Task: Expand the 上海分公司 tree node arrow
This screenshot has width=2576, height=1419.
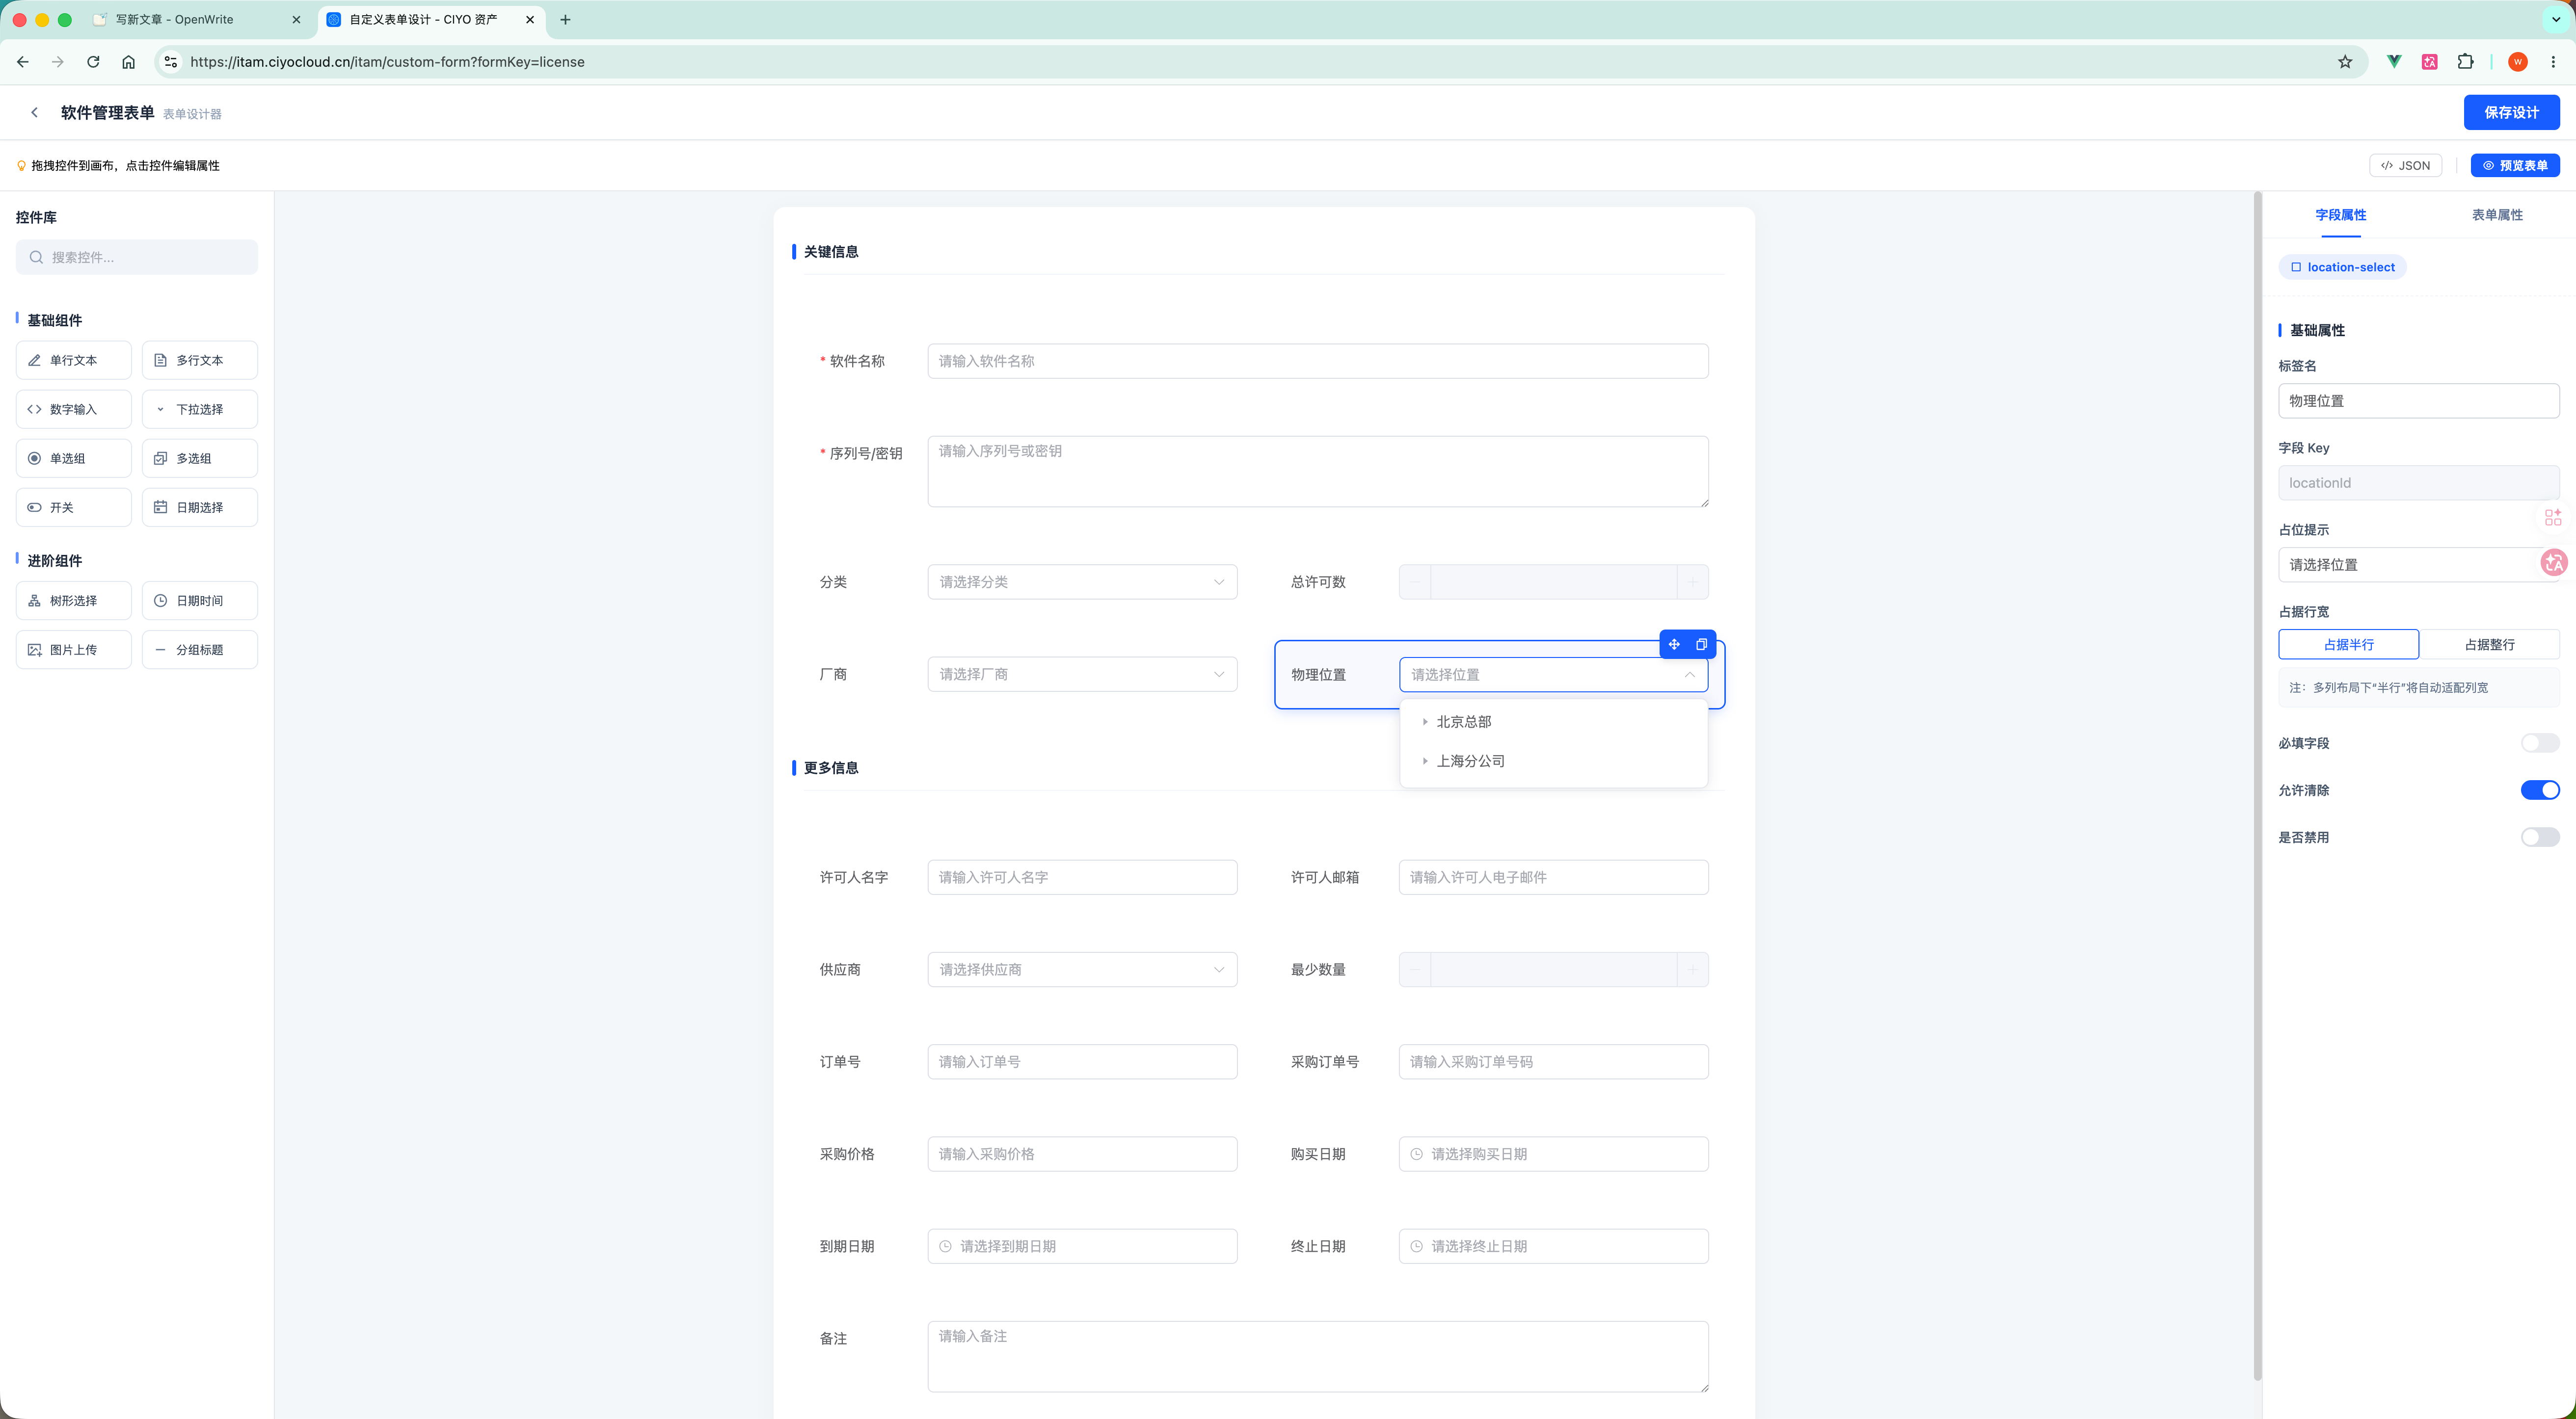Action: (x=1425, y=761)
